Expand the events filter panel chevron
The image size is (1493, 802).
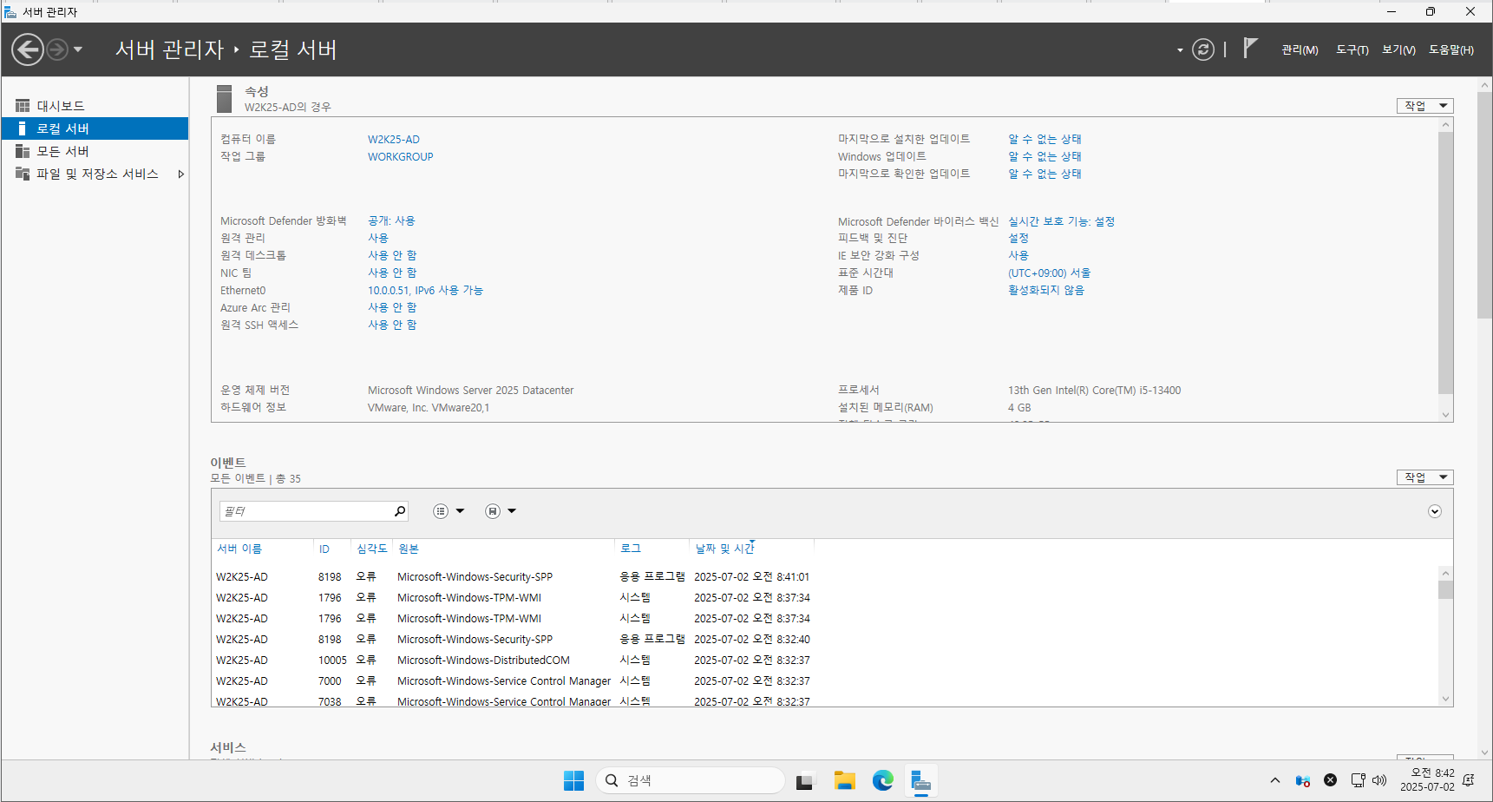click(1435, 511)
